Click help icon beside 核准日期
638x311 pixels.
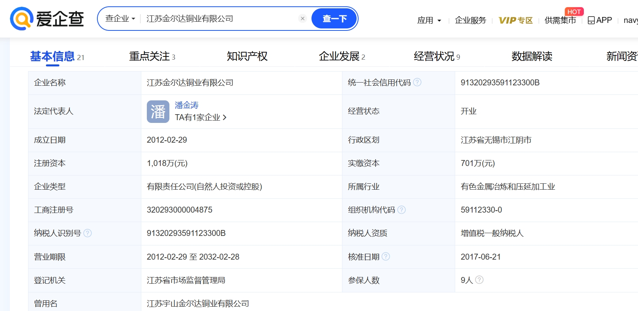[x=385, y=256]
